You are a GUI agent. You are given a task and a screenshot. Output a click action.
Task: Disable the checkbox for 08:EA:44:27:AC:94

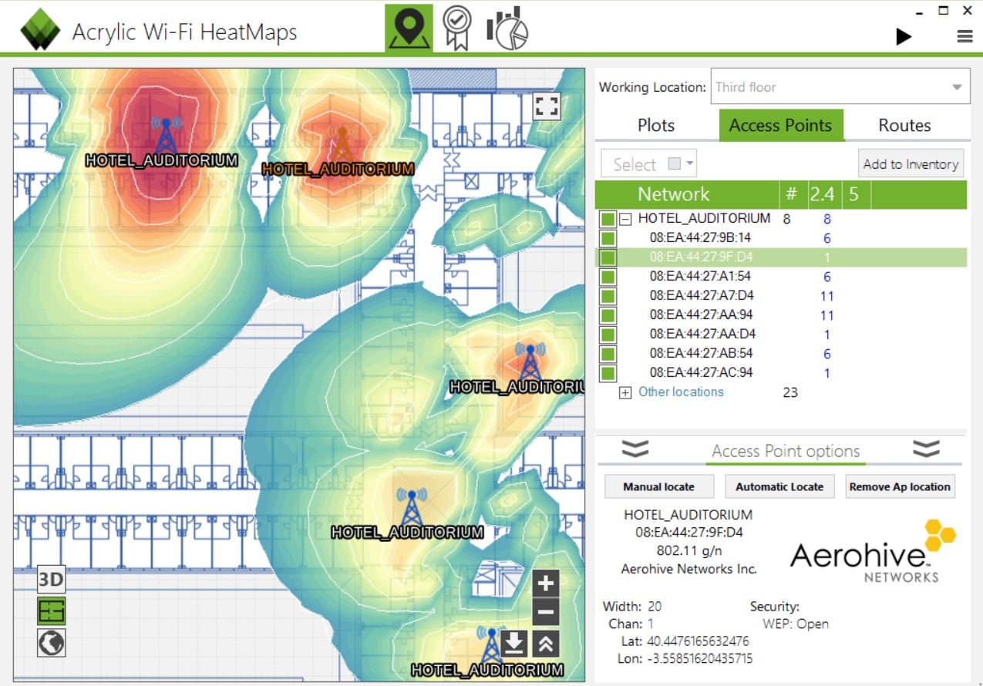coord(608,372)
